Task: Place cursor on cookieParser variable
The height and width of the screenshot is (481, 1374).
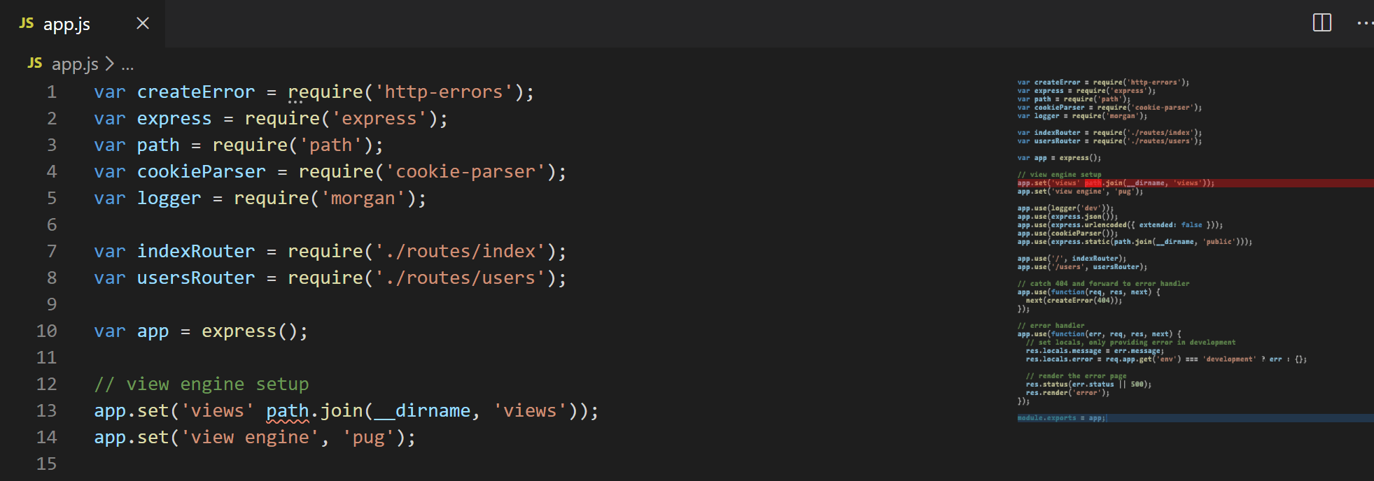Action: [201, 171]
